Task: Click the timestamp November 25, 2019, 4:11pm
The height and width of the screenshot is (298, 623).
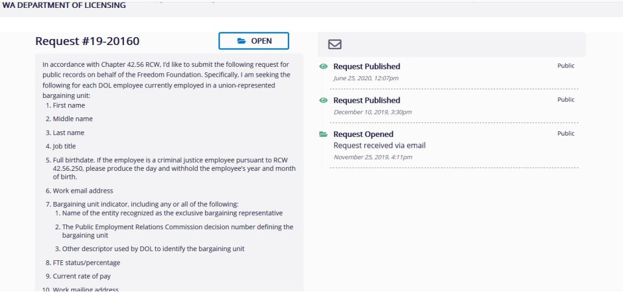Action: click(372, 158)
